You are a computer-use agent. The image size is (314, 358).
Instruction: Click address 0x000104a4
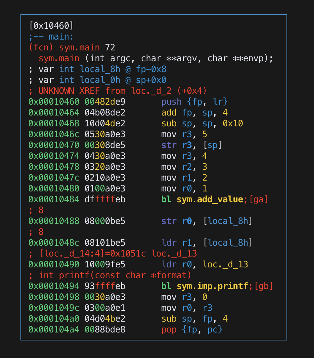pyautogui.click(x=54, y=330)
